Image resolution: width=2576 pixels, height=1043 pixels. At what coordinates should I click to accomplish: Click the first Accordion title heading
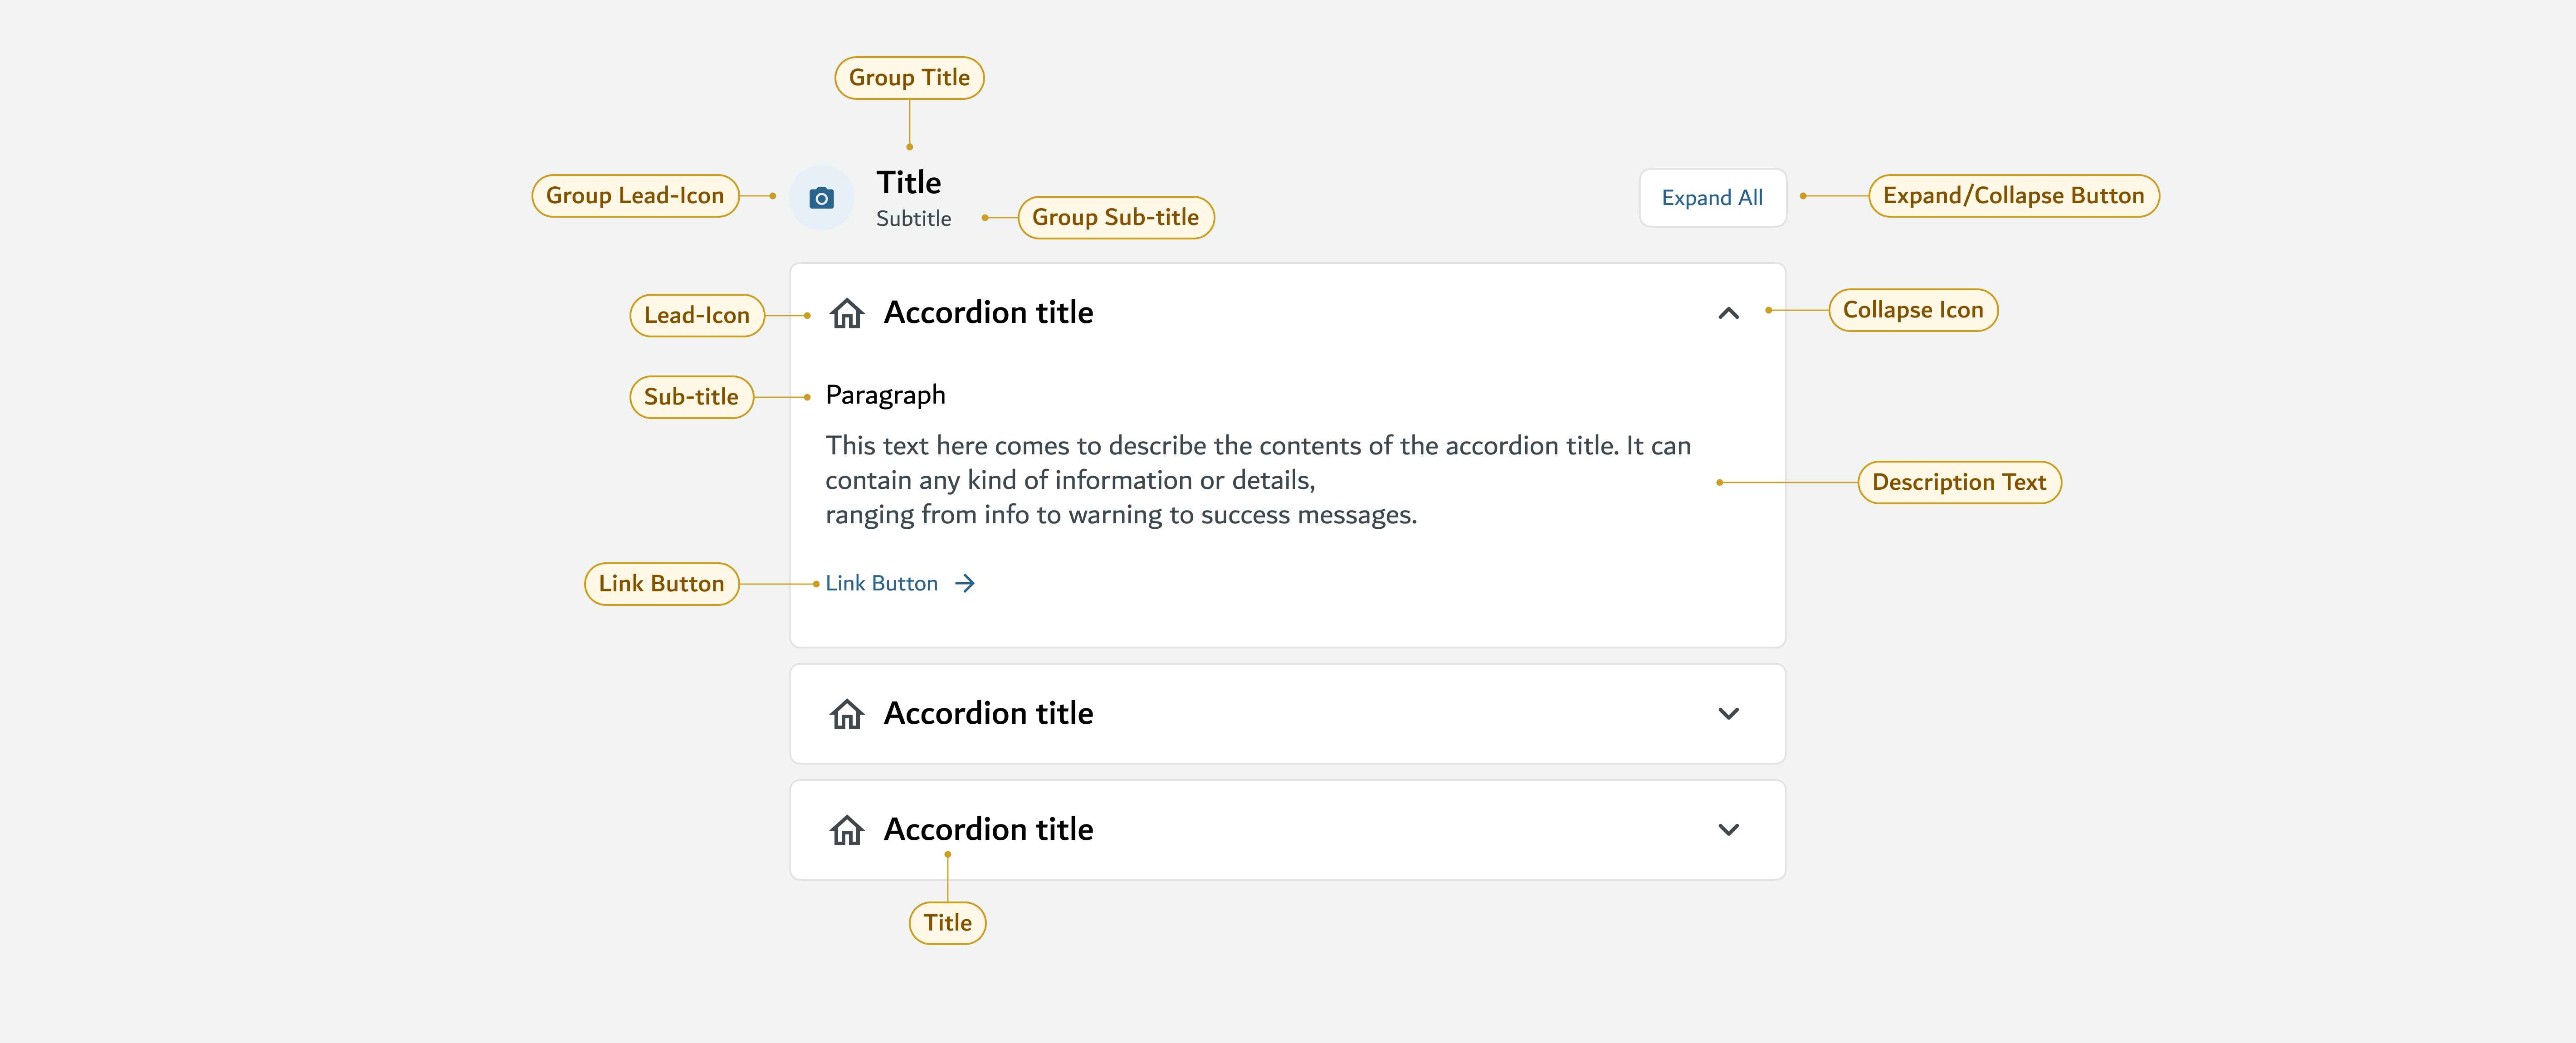[988, 312]
